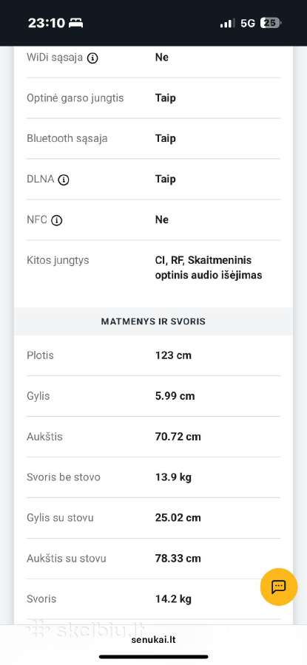Tap the info icon beside DLNA
This screenshot has height=665, width=307.
[x=64, y=180]
